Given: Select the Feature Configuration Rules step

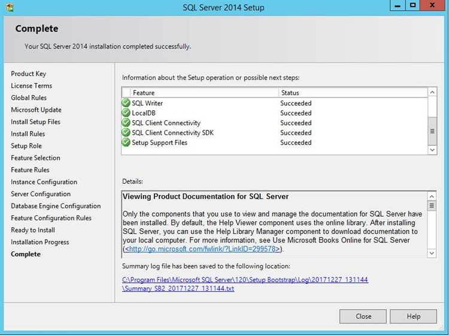Looking at the screenshot, I should coord(51,218).
